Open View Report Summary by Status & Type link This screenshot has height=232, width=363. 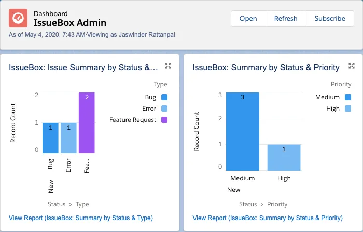tap(81, 218)
